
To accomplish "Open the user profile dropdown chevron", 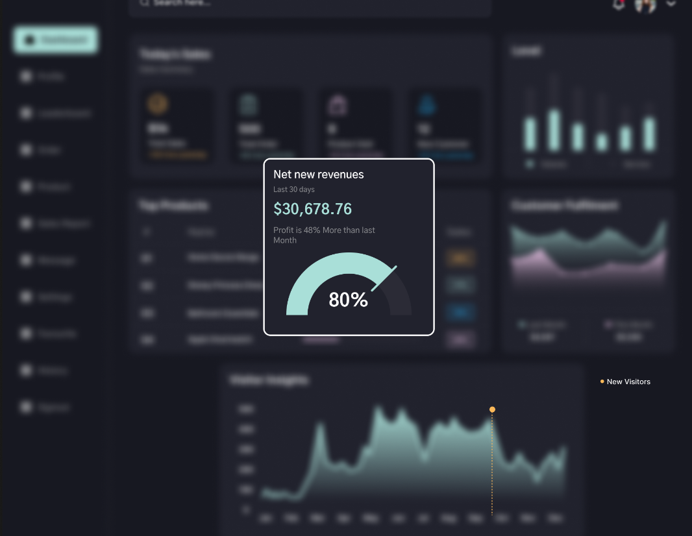I will click(672, 5).
